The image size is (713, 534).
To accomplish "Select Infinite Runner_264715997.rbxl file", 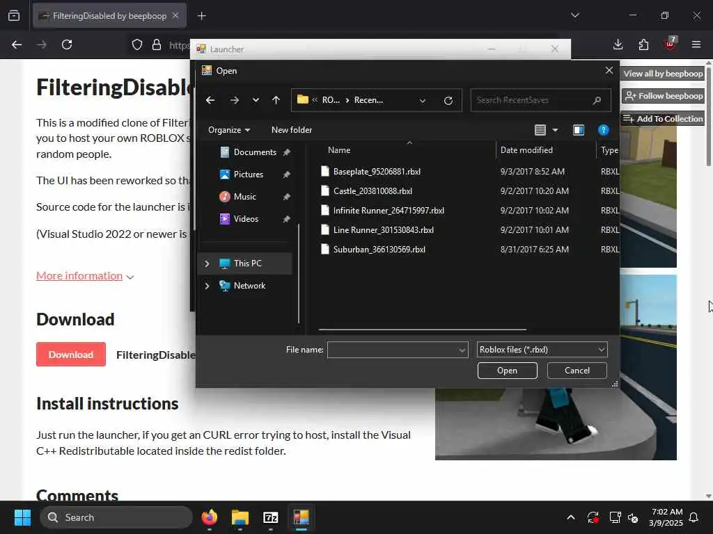I will [389, 211].
